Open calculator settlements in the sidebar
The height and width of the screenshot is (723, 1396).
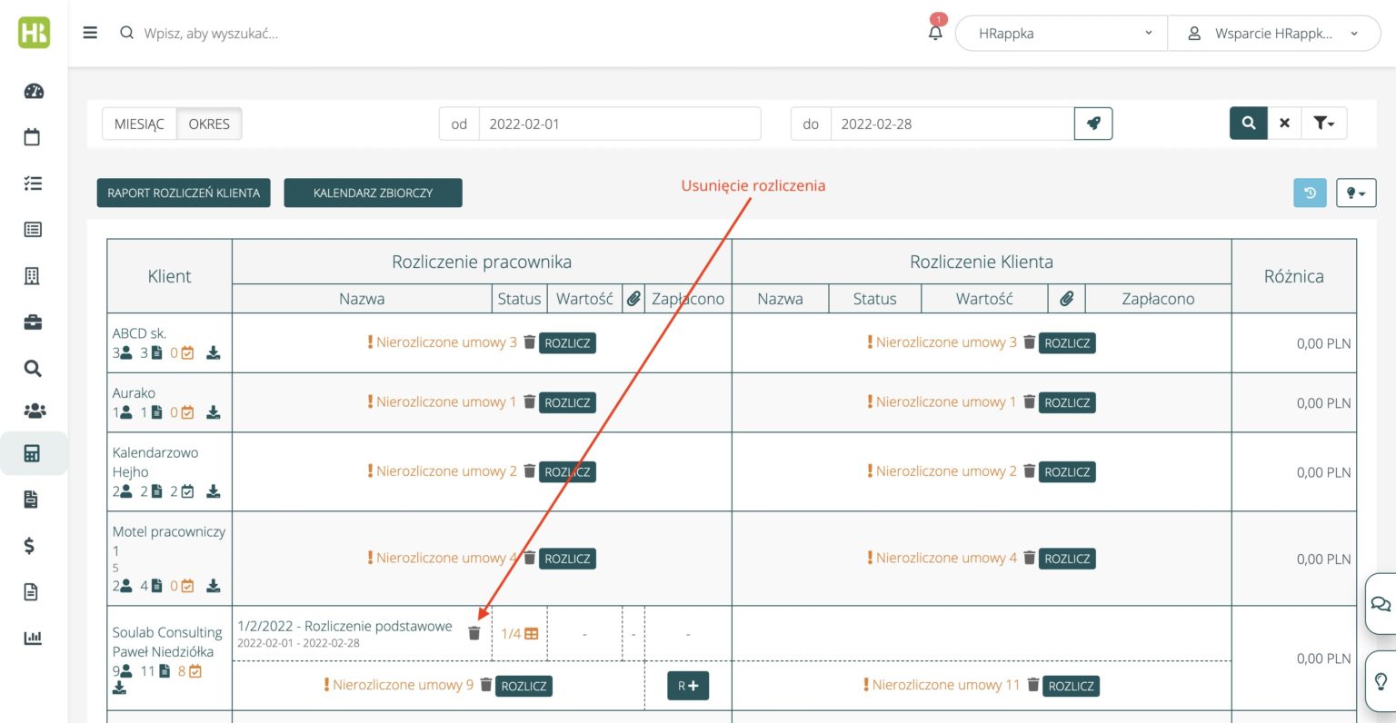[33, 453]
